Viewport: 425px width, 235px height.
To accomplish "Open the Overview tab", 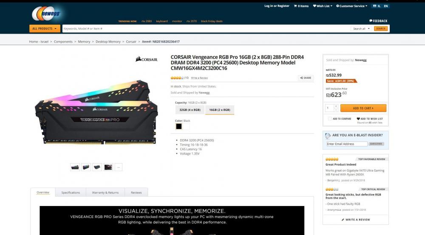I will [x=43, y=192].
